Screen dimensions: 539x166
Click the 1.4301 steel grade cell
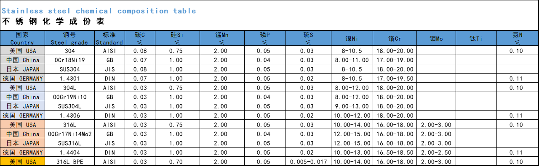coord(69,79)
